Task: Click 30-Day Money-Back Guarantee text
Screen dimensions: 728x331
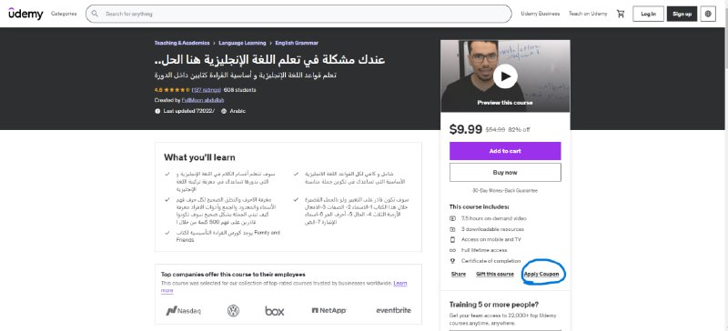Action: pyautogui.click(x=505, y=191)
